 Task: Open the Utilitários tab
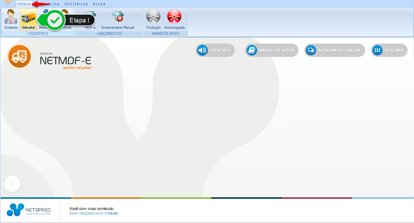pos(76,4)
